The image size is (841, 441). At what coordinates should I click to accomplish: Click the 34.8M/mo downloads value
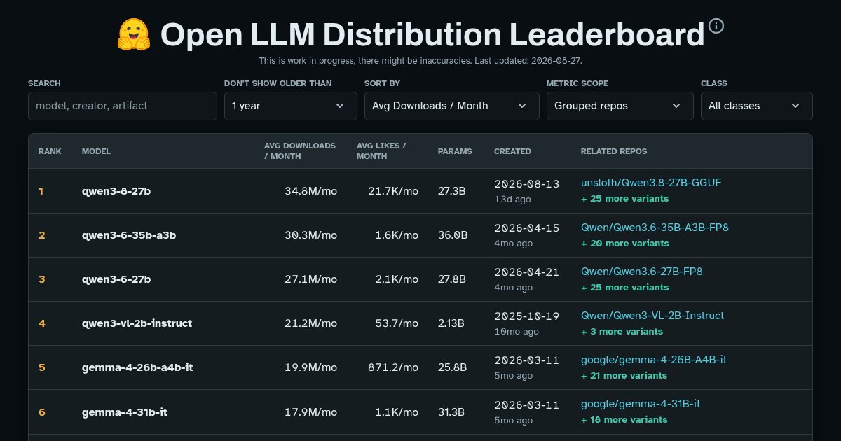tap(310, 190)
